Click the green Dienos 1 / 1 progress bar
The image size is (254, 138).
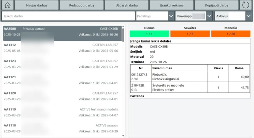(x=149, y=34)
